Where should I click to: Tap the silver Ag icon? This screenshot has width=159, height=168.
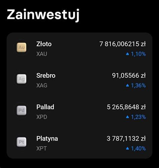21,79
